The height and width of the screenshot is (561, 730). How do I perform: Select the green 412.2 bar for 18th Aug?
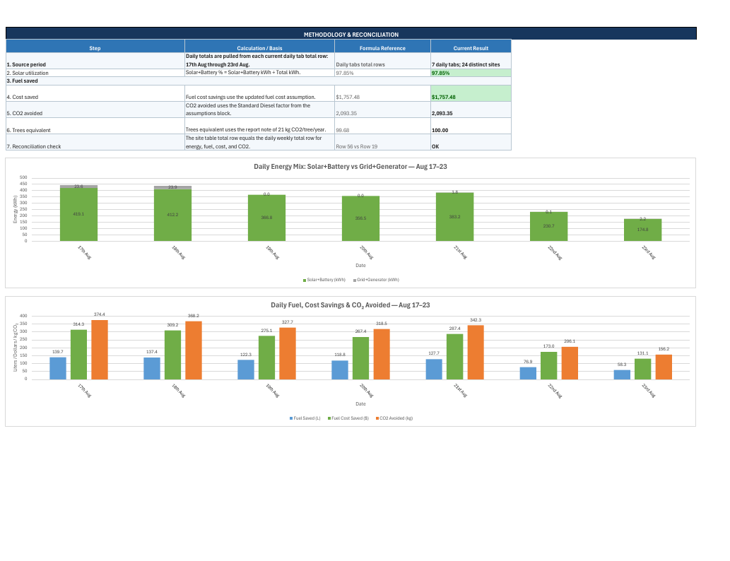click(172, 215)
